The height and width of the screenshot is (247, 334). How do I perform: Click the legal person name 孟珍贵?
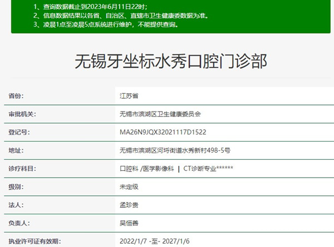pyautogui.click(x=129, y=205)
